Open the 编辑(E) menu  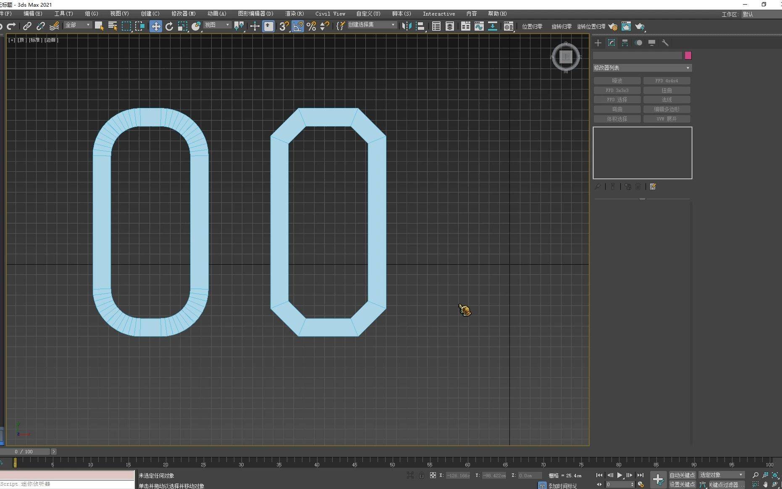[33, 13]
